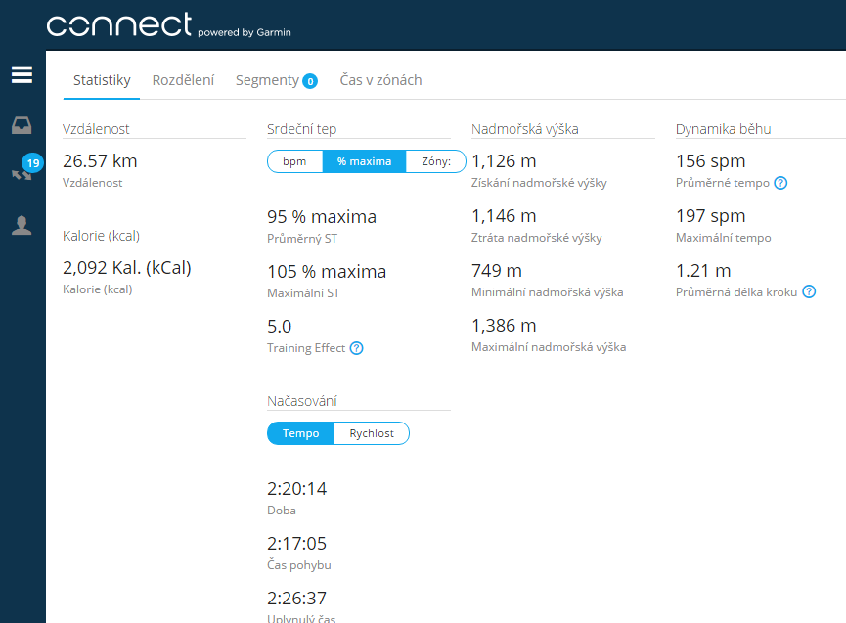
Task: Click help icon next to Training Effect
Action: tap(356, 348)
